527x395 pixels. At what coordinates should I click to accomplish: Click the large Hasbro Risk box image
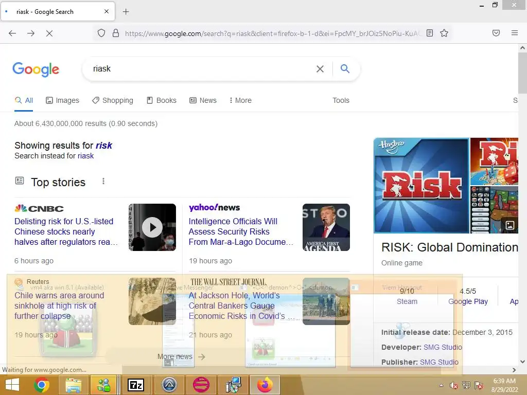(421, 185)
